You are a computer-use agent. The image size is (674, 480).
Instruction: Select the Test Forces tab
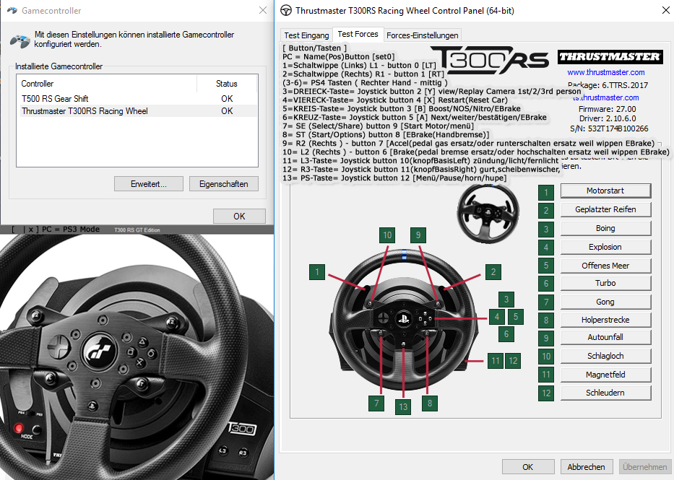tap(358, 34)
